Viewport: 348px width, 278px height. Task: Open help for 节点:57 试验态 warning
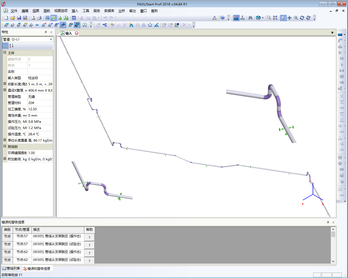tap(89, 245)
